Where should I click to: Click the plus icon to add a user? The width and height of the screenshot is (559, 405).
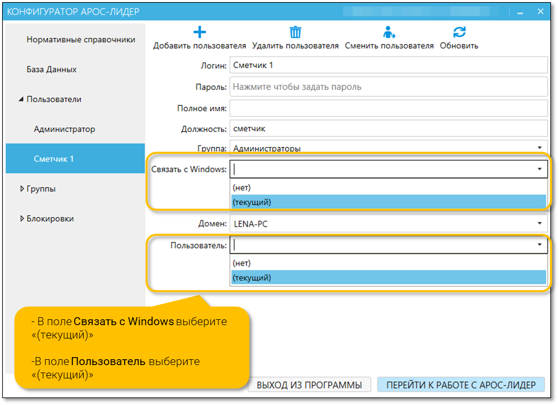click(x=200, y=32)
